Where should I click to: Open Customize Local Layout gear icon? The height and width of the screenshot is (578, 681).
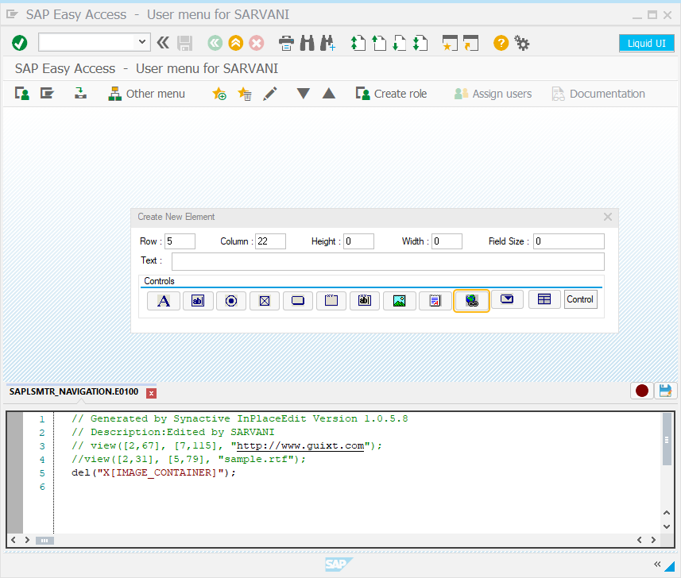point(521,43)
